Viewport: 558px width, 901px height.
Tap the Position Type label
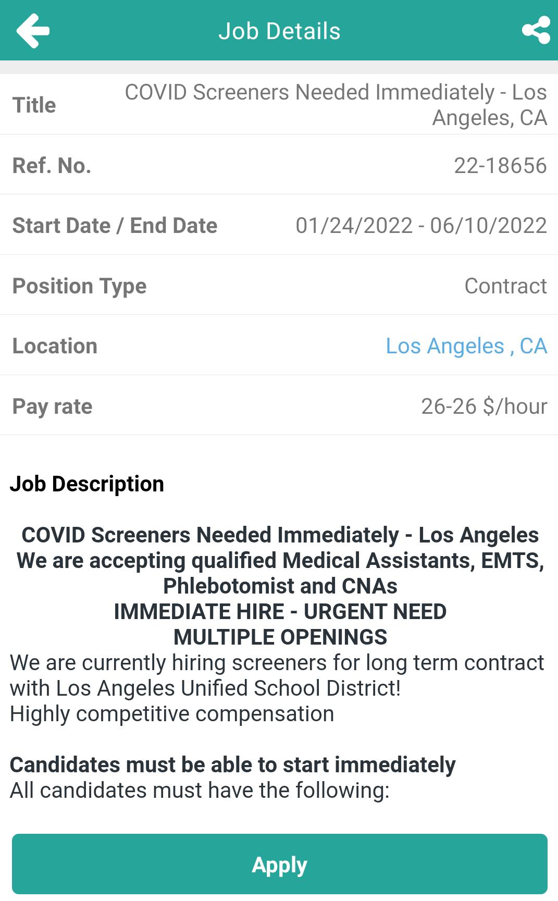(x=79, y=287)
